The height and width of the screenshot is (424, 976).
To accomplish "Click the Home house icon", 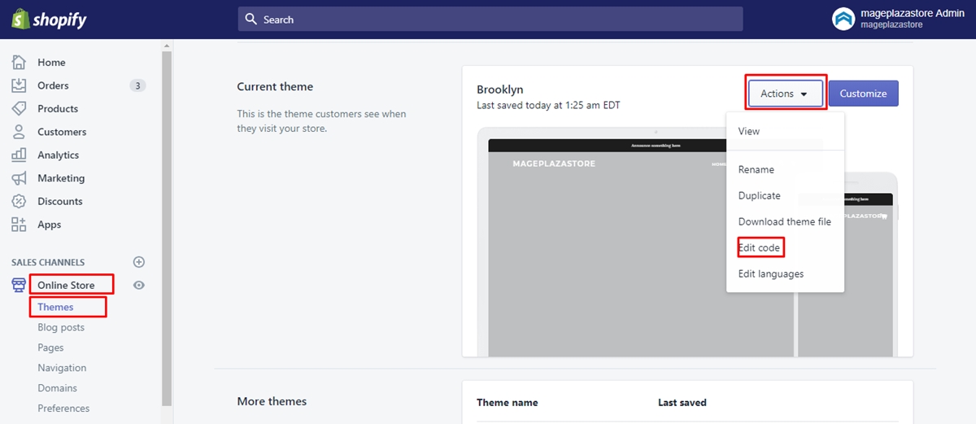I will [x=19, y=63].
